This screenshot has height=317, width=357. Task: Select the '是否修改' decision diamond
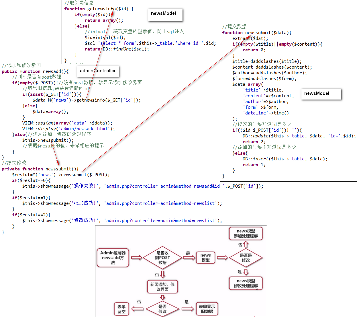pyautogui.click(x=162, y=309)
